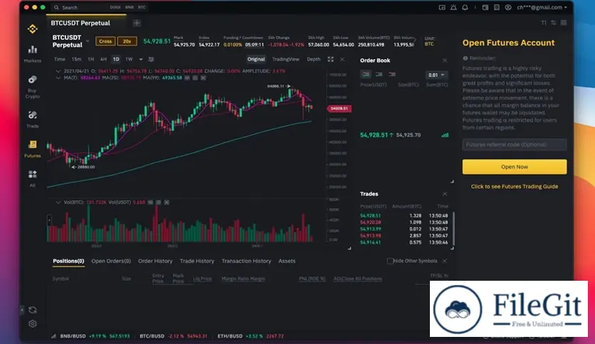This screenshot has width=595, height=344.
Task: Click the orders document icon in top bar
Action: (x=497, y=7)
